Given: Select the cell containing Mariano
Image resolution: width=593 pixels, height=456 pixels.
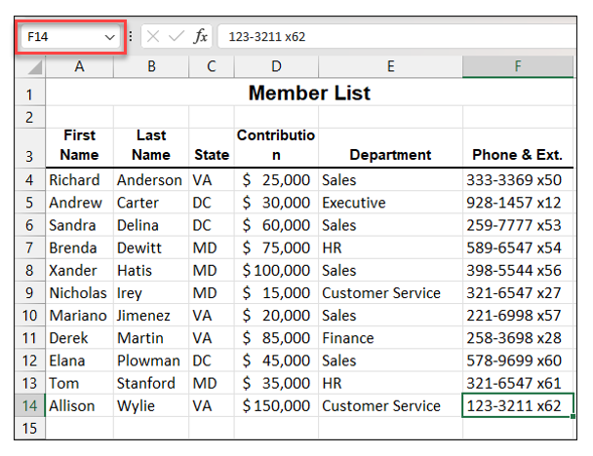Looking at the screenshot, I should [79, 316].
